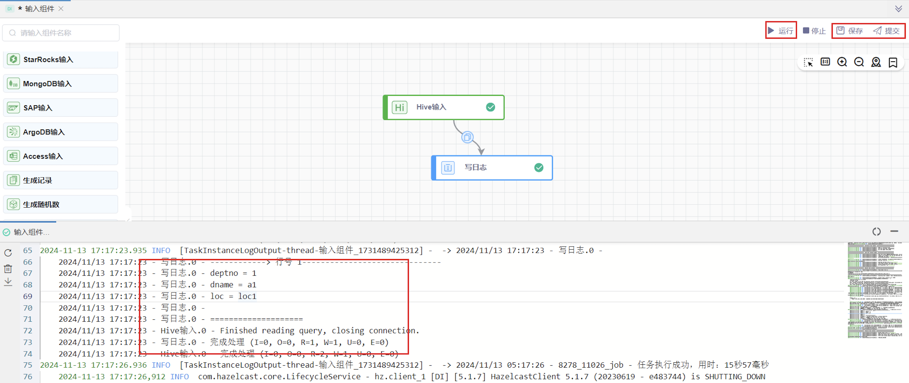Screen dimensions: 909x383
Task: Click the locate/center canvas icon
Action: [876, 62]
